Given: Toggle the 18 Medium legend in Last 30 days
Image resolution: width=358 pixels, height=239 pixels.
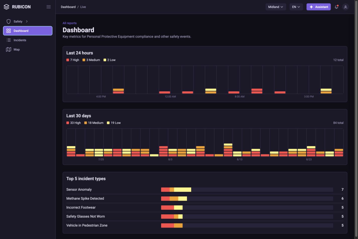Looking at the screenshot, I should coord(94,123).
